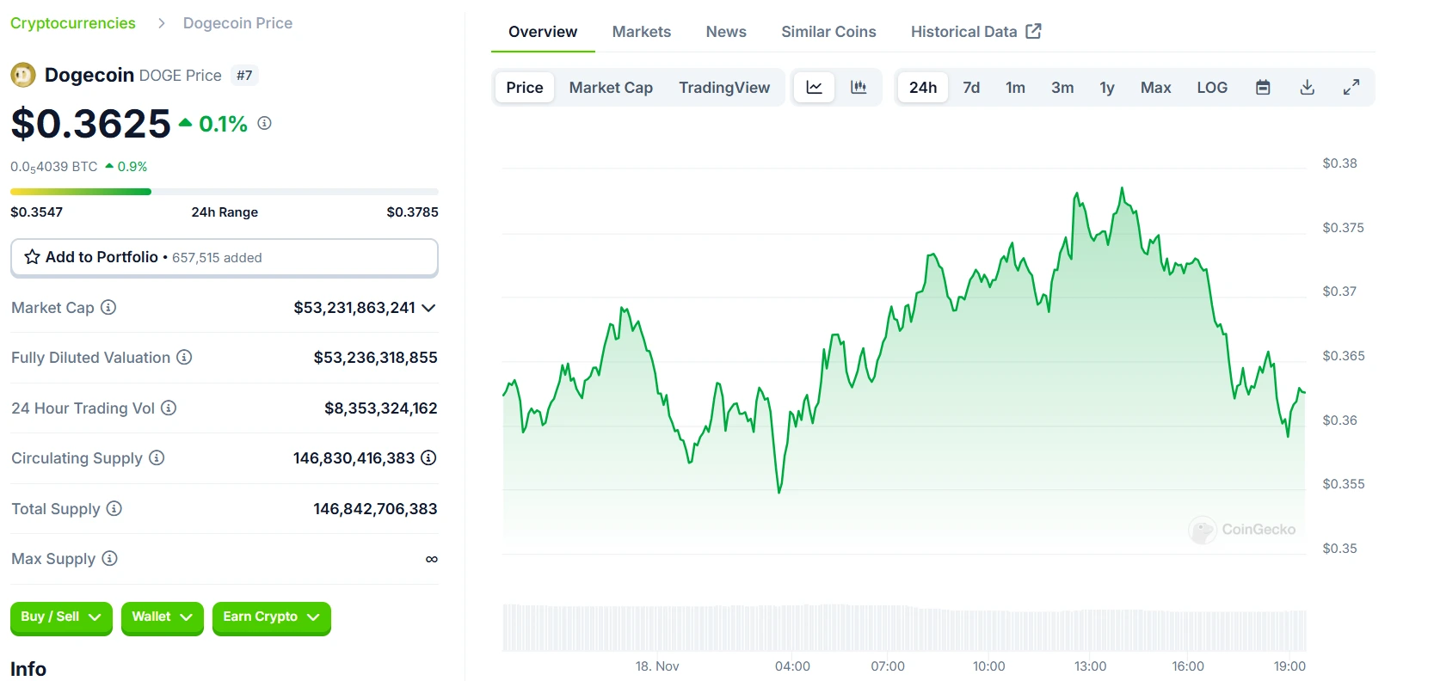The width and height of the screenshot is (1434, 681).
Task: Expand chart to fullscreen
Action: 1351,87
